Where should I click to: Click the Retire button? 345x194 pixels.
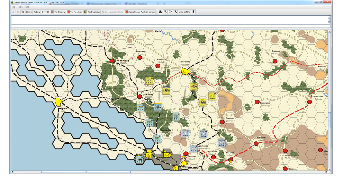(x=29, y=12)
